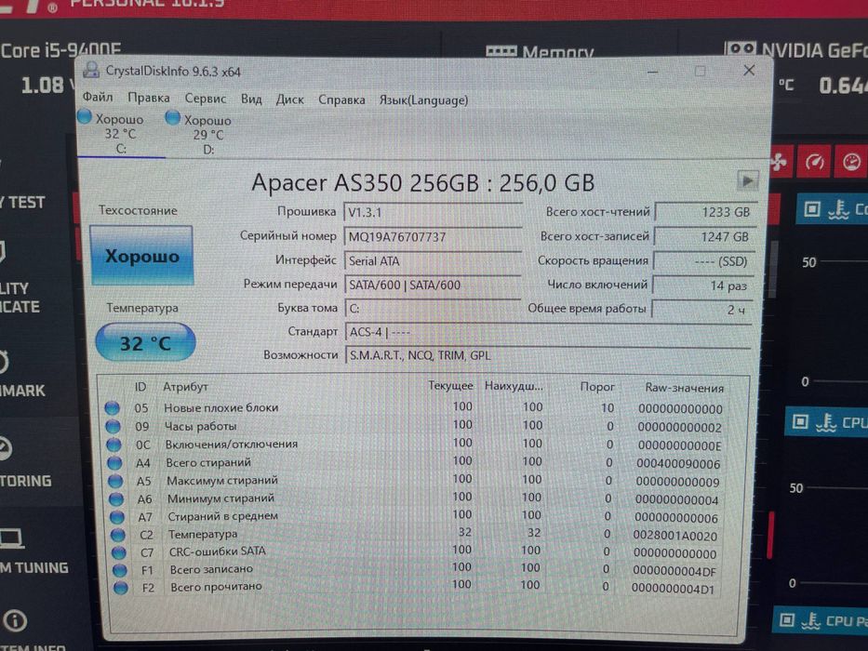Screen dimensions: 868x651
Task: Select drive D: health tab
Action: (208, 134)
